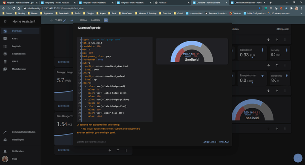Screen dimensions: 305x165
Task: Open Ontwikkelhulpmiddelen in the sidebar
Action: click(x=20, y=132)
